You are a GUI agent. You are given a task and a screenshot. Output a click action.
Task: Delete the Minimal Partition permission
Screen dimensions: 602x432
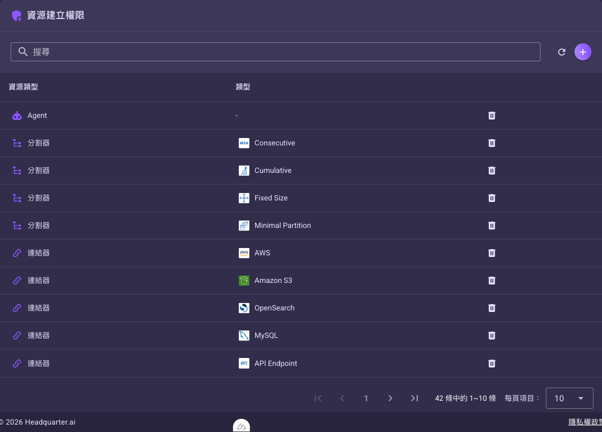point(491,225)
